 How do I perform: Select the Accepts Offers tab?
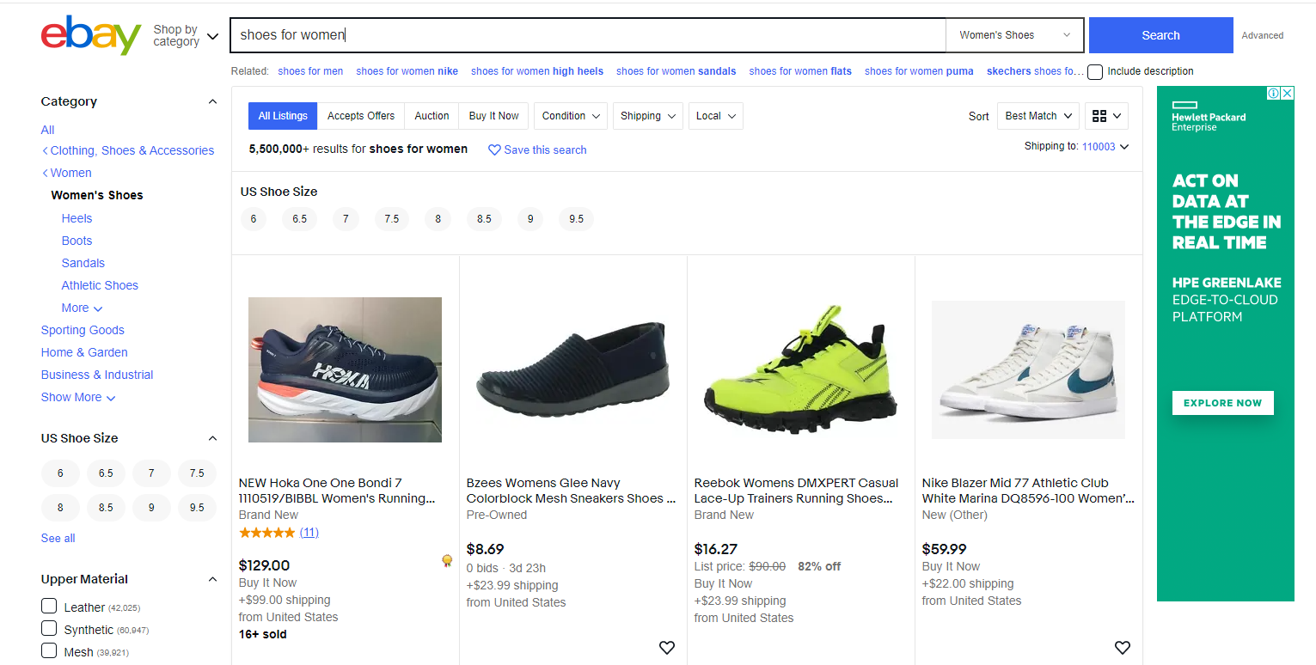coord(361,116)
